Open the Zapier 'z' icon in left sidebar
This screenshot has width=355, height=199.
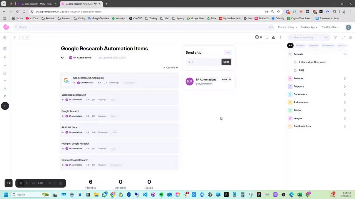[x=5, y=96]
